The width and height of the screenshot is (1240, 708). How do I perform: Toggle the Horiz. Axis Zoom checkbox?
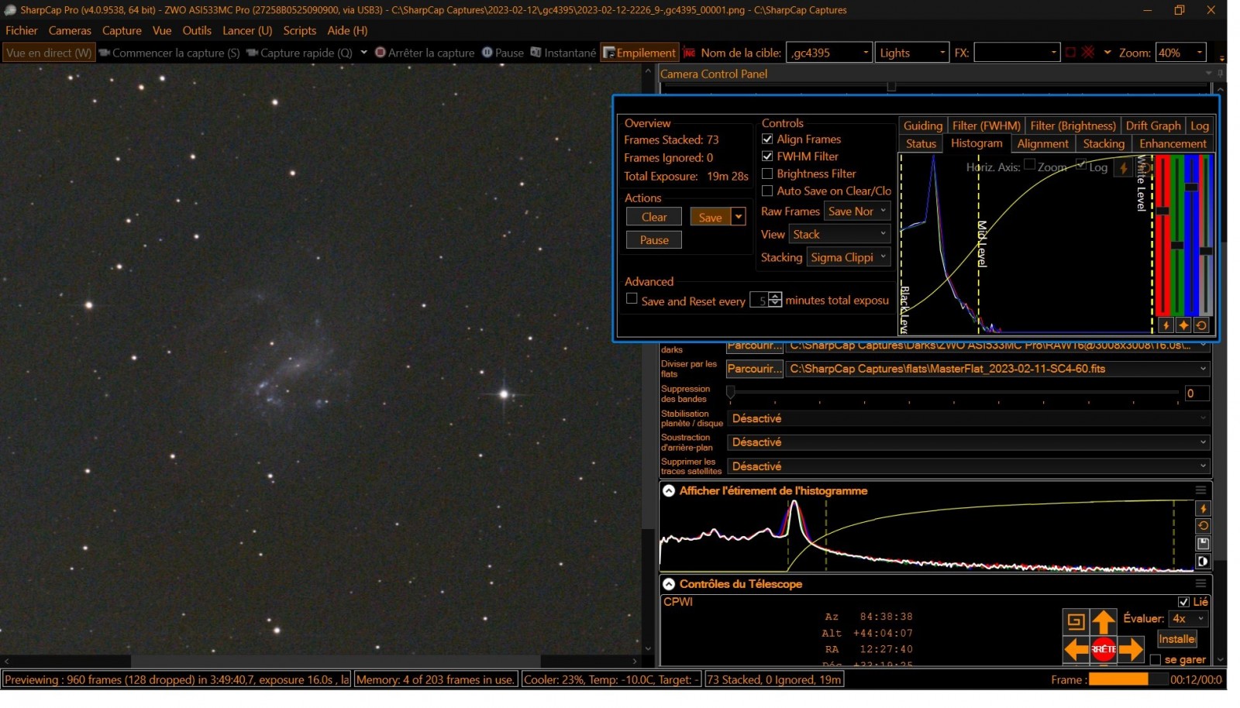1029,164
